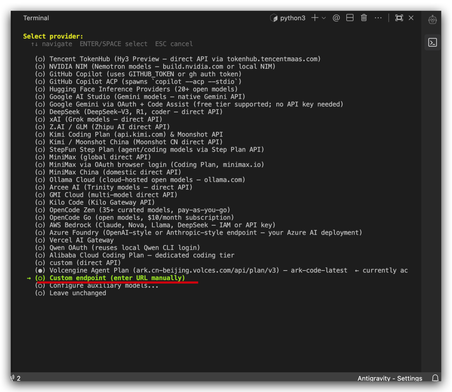Open the launch profile dropdown chevron
Viewport: 452px width, 392px height.
click(324, 18)
